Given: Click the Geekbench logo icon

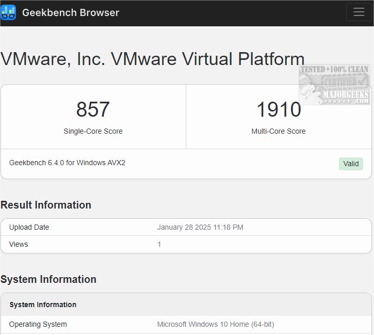Looking at the screenshot, I should 9,12.
